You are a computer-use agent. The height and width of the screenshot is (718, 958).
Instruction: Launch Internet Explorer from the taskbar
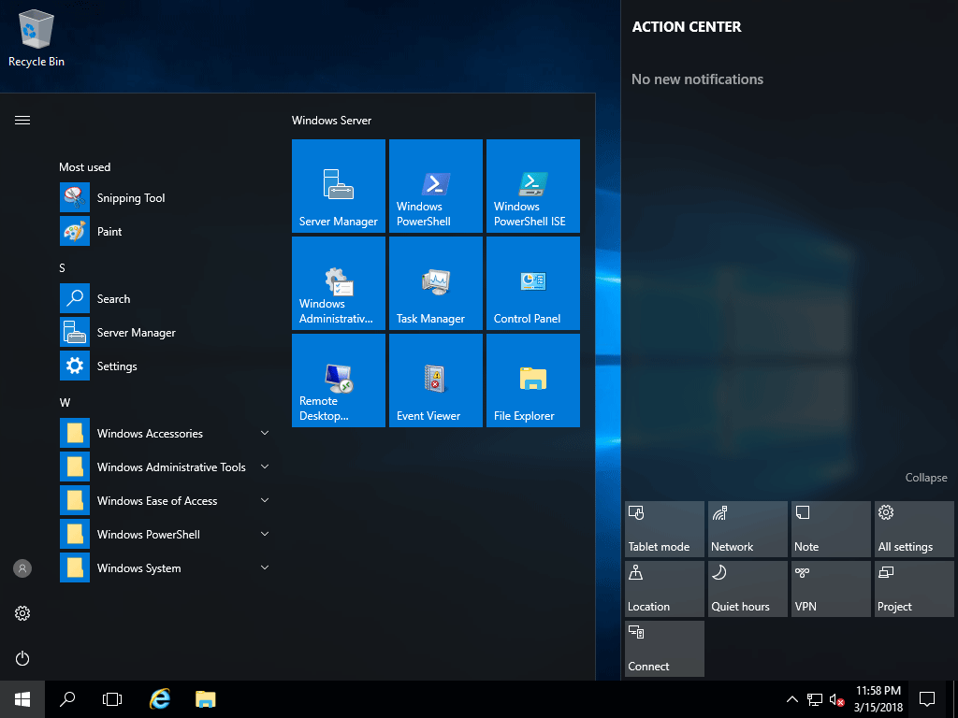pyautogui.click(x=160, y=699)
